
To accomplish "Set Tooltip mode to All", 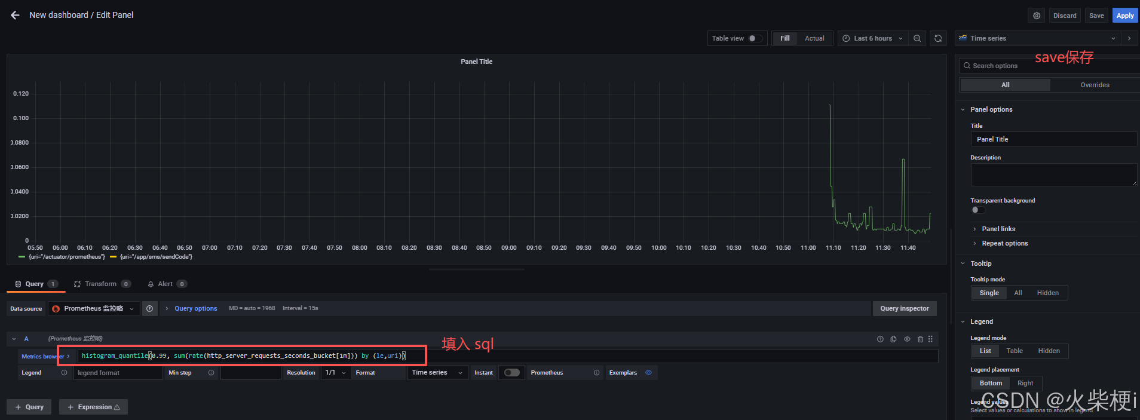I will 1018,293.
